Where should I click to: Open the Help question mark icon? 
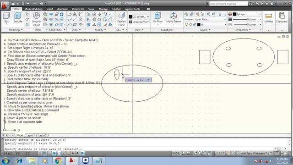tap(272, 4)
